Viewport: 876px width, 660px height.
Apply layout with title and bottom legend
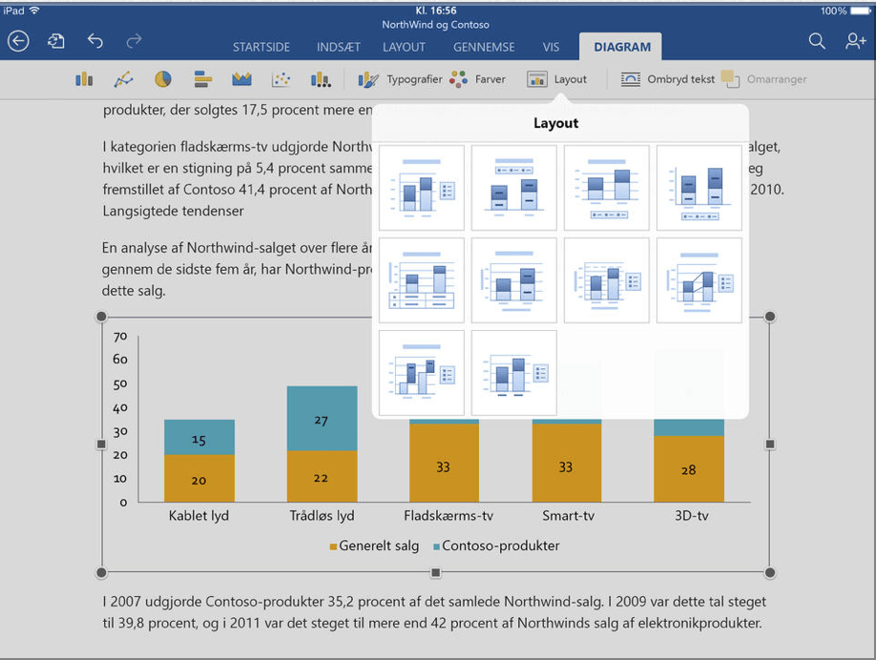pos(607,188)
